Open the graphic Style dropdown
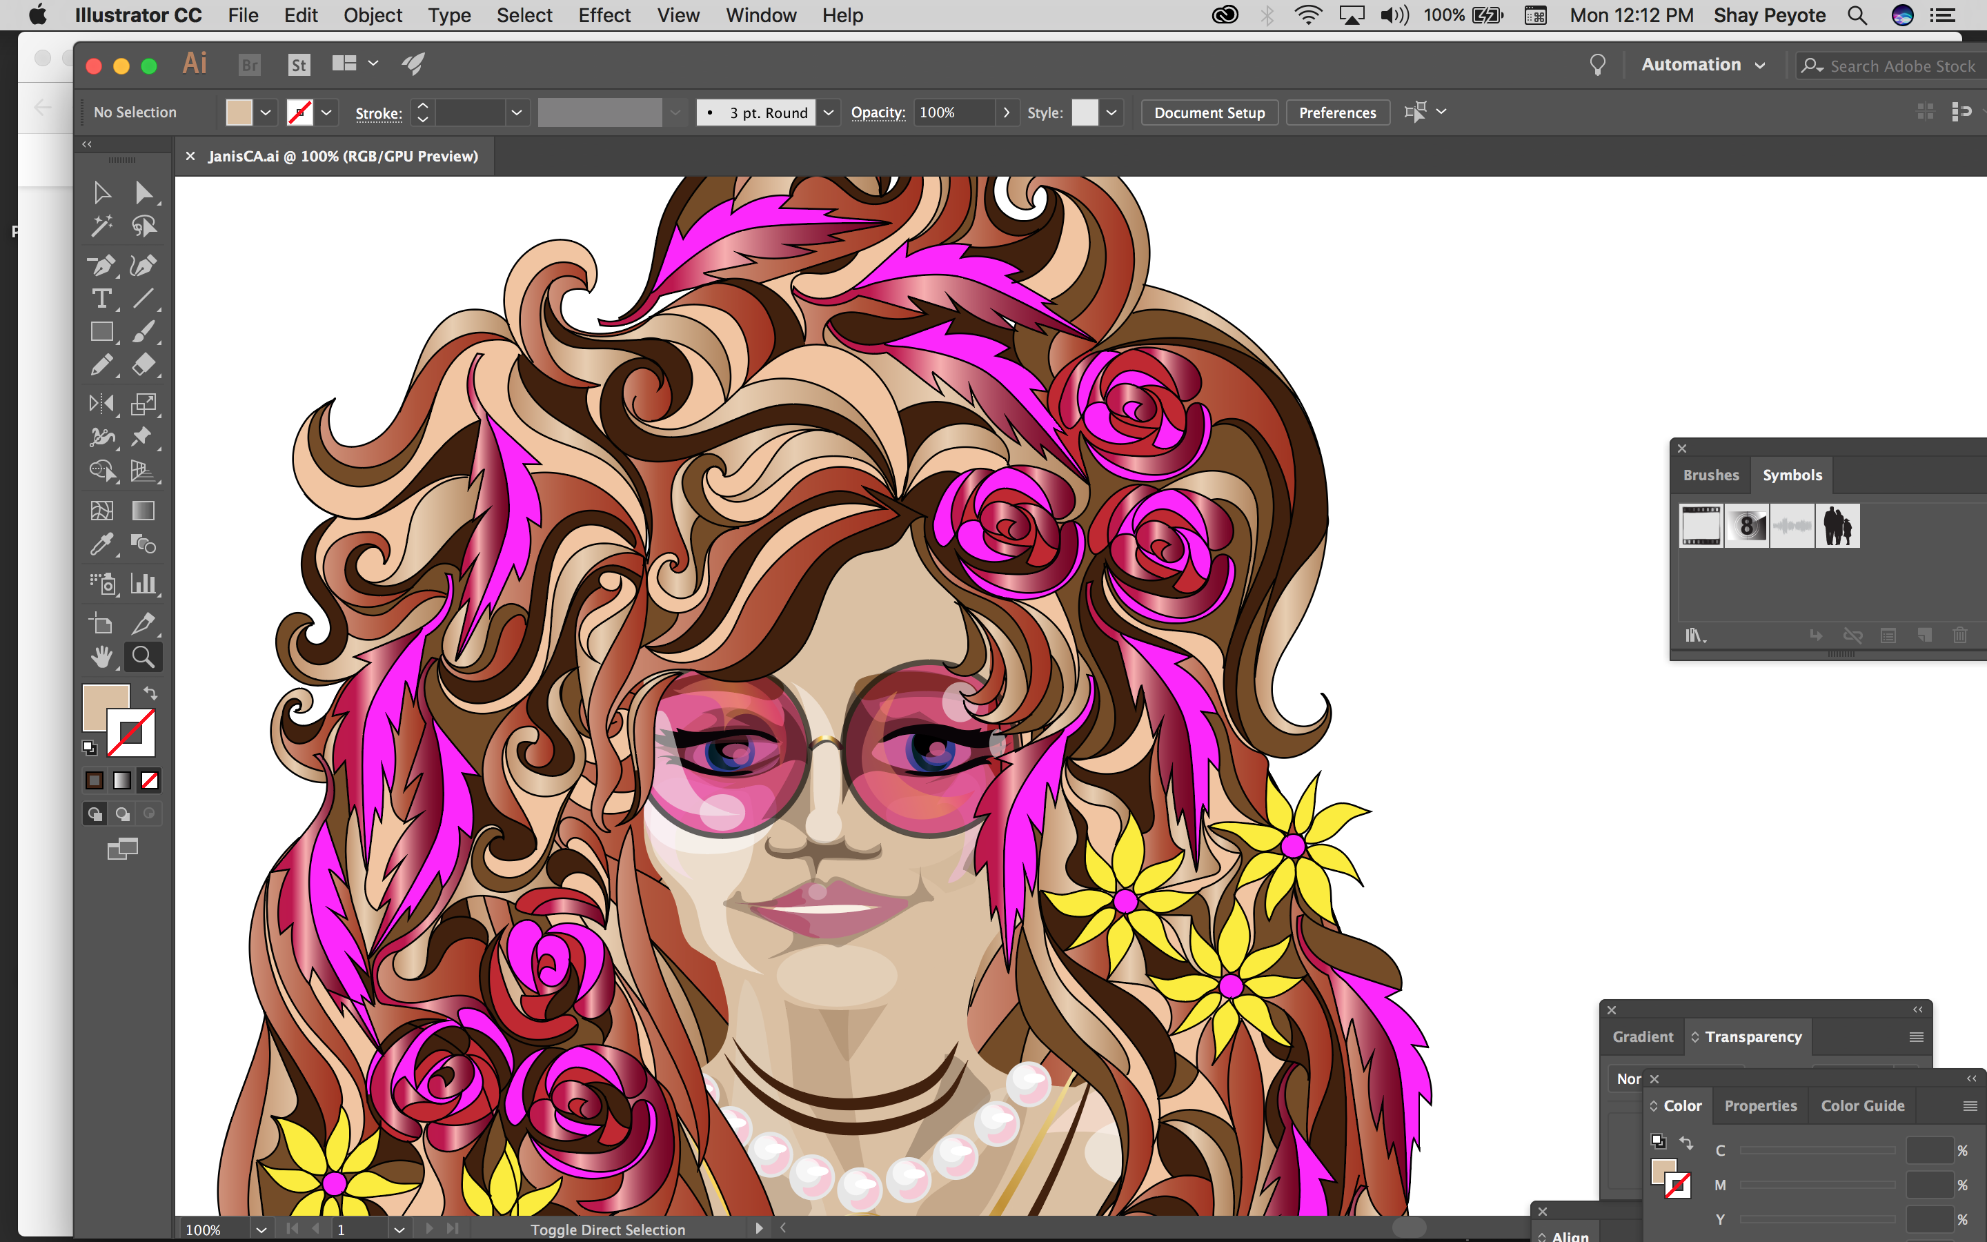Viewport: 1987px width, 1242px height. tap(1111, 112)
